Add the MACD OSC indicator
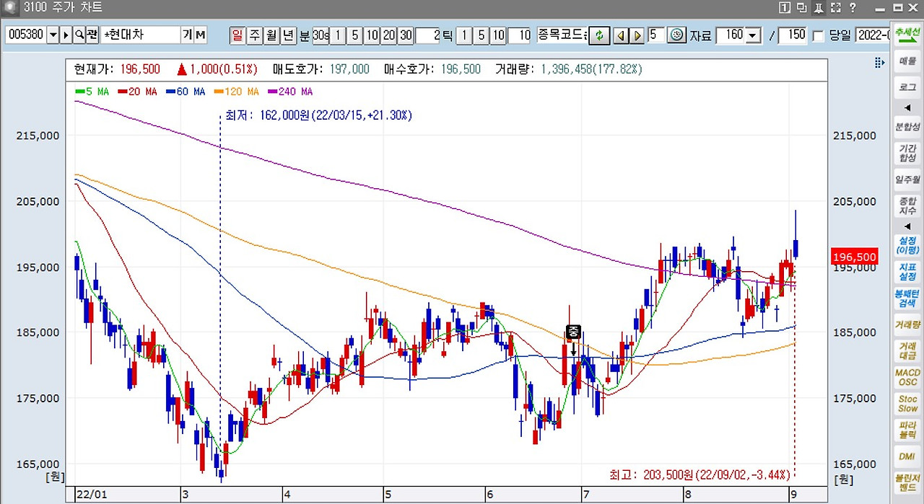This screenshot has width=924, height=504. point(907,377)
